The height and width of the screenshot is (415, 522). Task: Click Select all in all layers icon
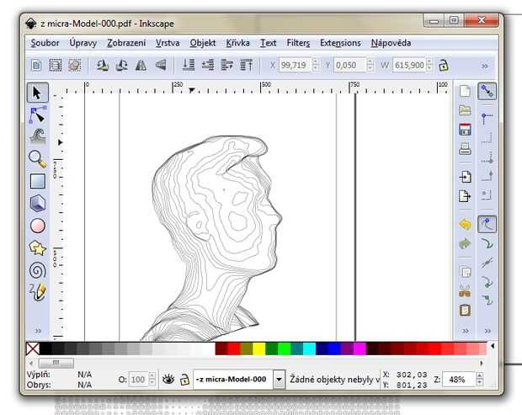point(56,65)
